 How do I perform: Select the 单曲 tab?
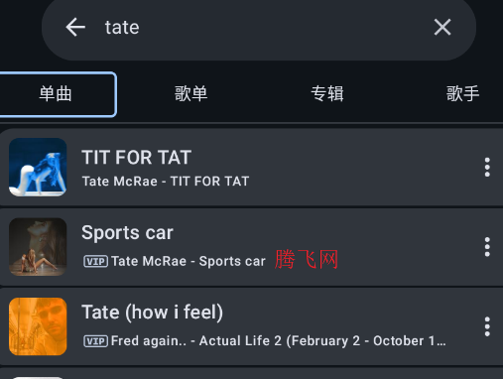pyautogui.click(x=56, y=94)
